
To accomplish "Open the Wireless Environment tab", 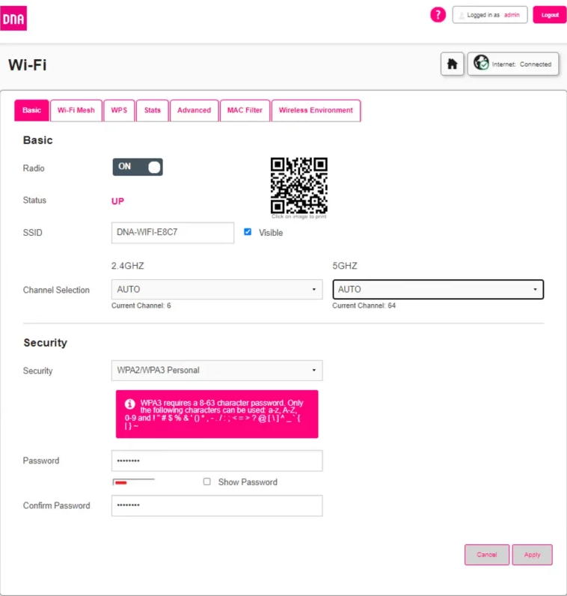I will click(x=316, y=110).
